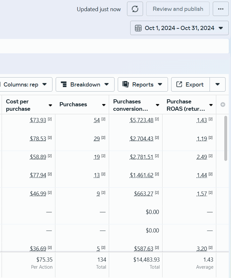Image resolution: width=231 pixels, height=278 pixels.
Task: Click the Export share-arrow icon
Action: (x=179, y=84)
